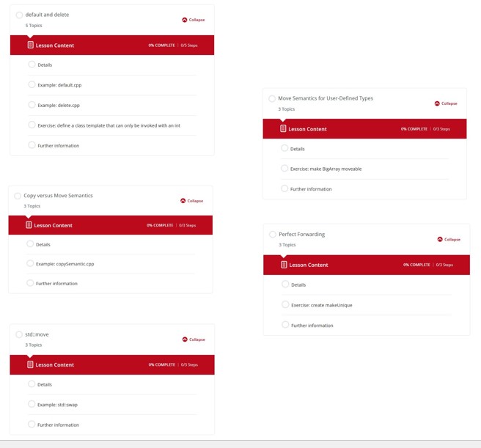Toggle circle next to Example: delete.cpp
Screen dimensions: 481x448
[32, 105]
